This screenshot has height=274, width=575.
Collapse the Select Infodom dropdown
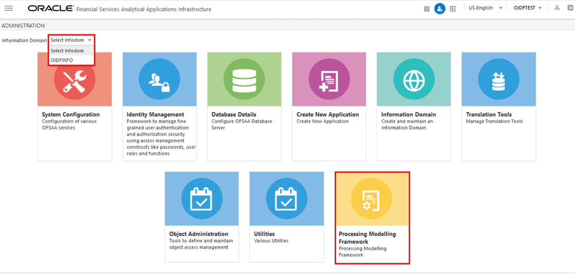tap(71, 40)
